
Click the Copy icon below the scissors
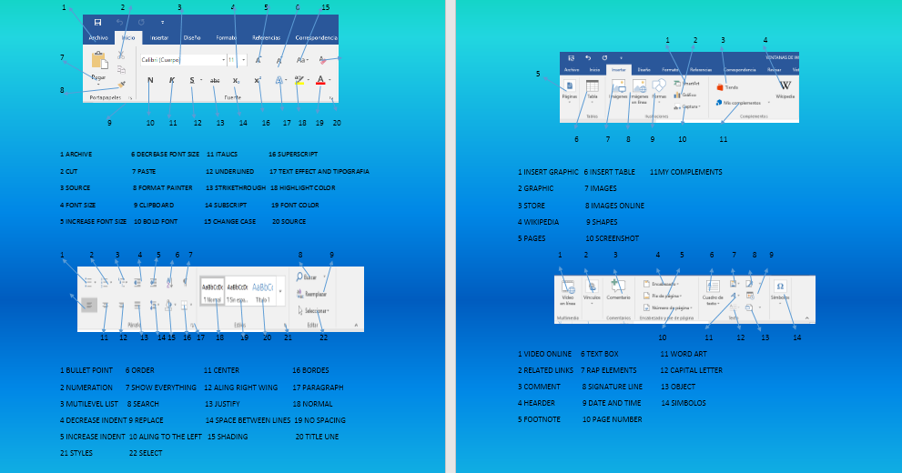(x=121, y=70)
